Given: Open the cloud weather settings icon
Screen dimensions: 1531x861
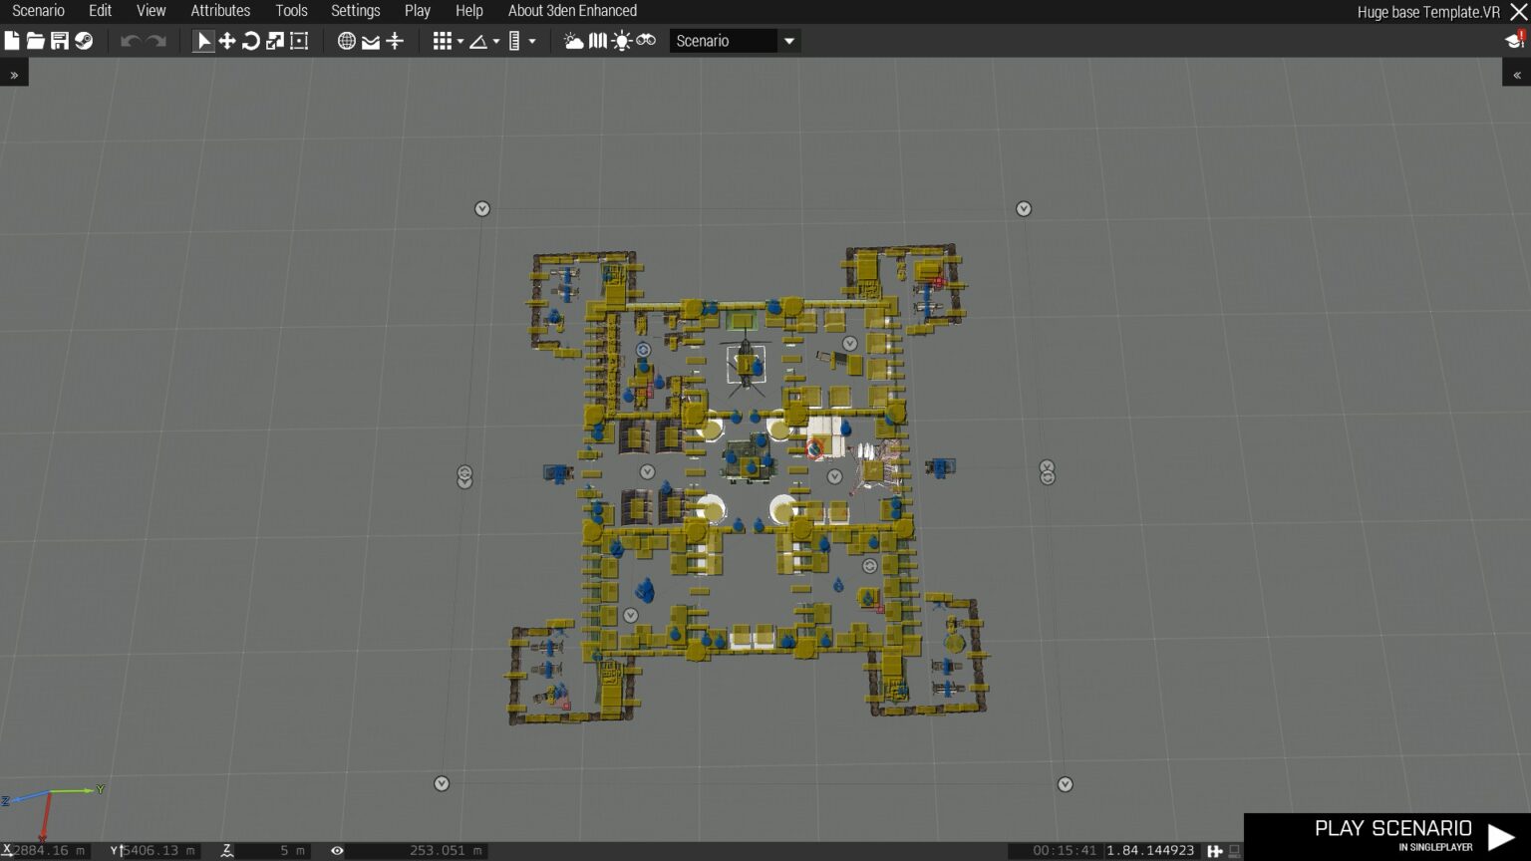Looking at the screenshot, I should coord(572,41).
